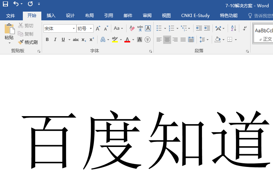Open the phonetic guide wén icon

pyautogui.click(x=140, y=28)
